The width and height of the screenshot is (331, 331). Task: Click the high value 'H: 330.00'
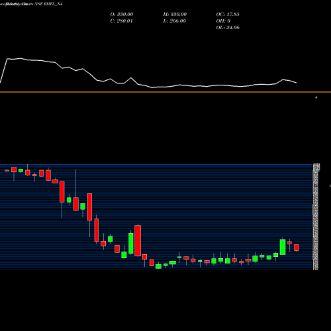point(175,14)
